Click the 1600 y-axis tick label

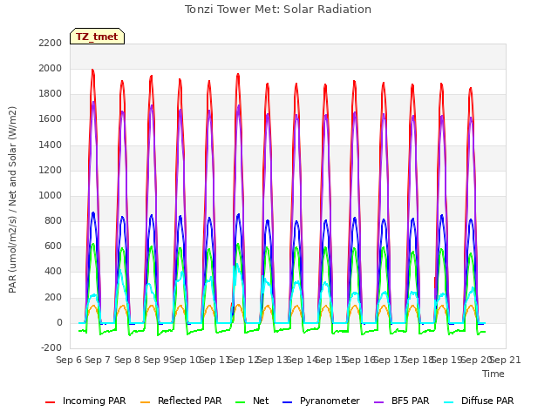tap(51, 119)
